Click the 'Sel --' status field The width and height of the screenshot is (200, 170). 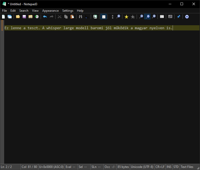coord(84,167)
